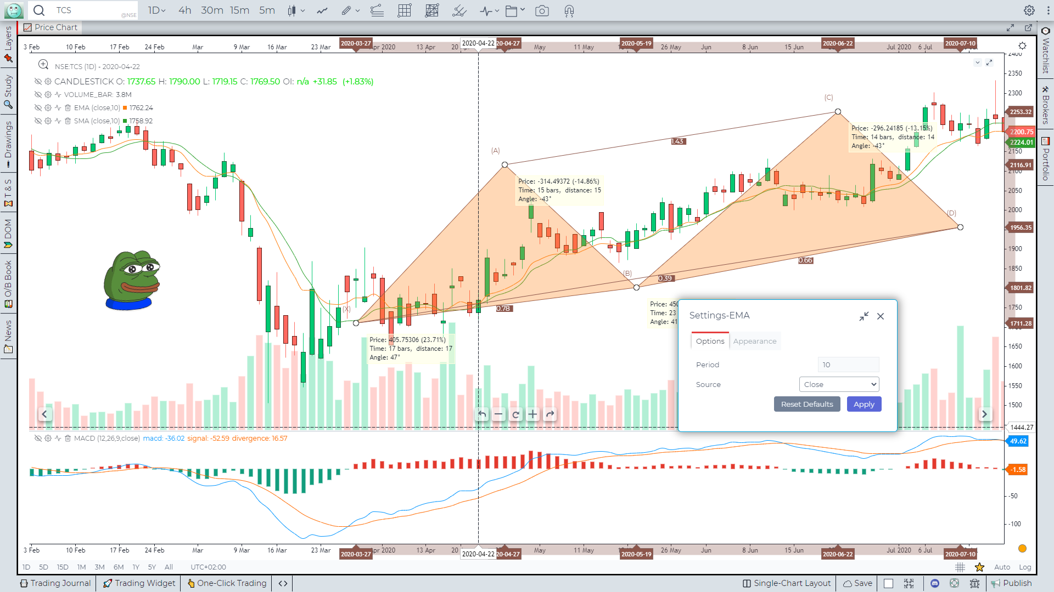The height and width of the screenshot is (592, 1054).
Task: Enable magnet mode for drawings
Action: [x=569, y=10]
